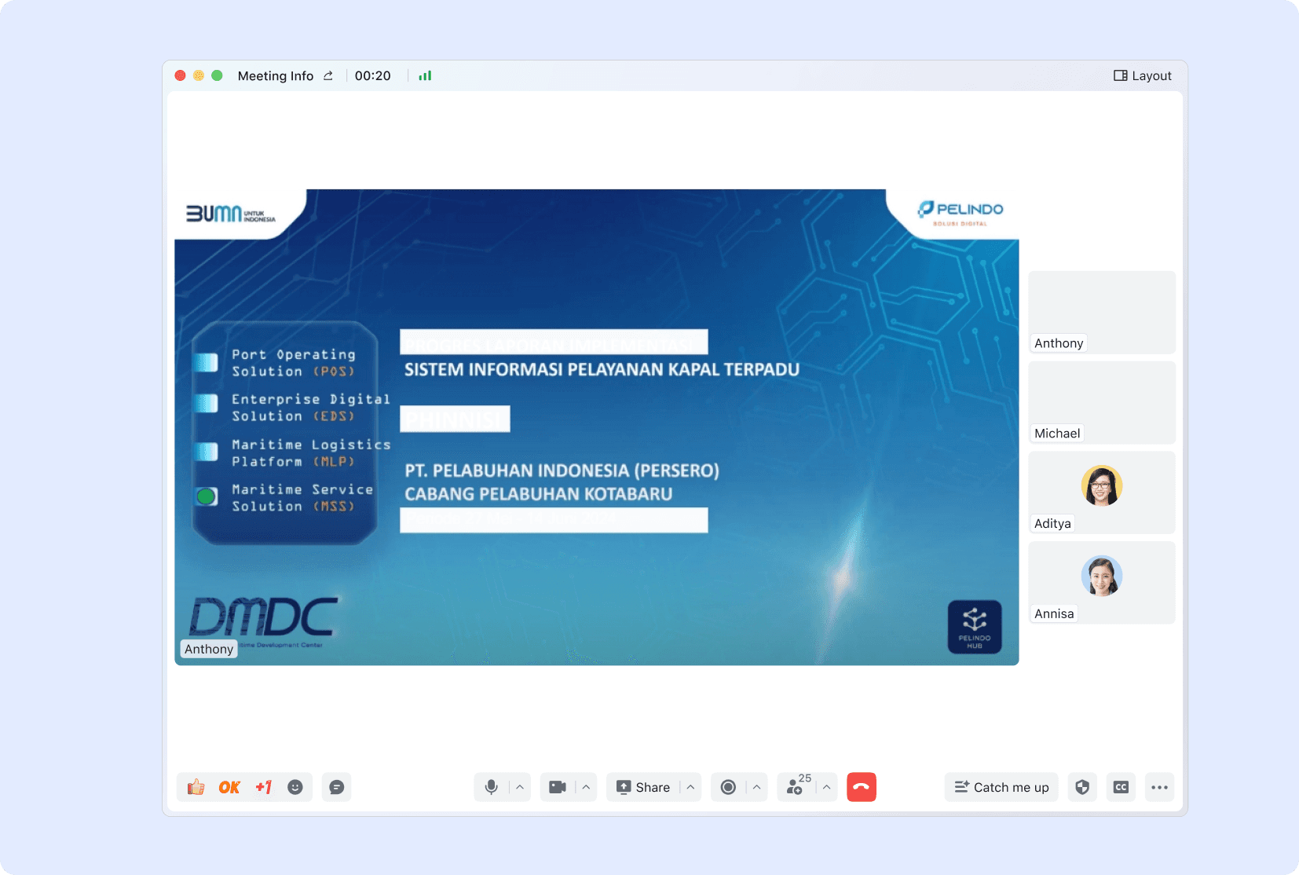This screenshot has width=1299, height=875.
Task: Select Aditya's participant tile
Action: [1102, 492]
